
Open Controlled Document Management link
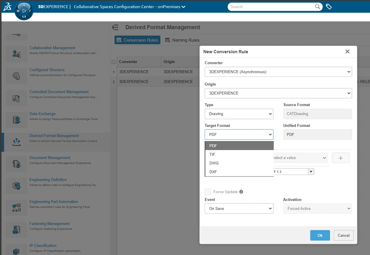point(59,92)
